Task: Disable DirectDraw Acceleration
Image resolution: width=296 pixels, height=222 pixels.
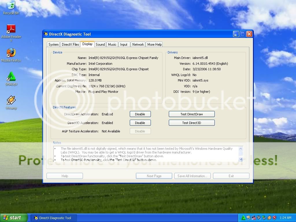Action: [x=140, y=114]
